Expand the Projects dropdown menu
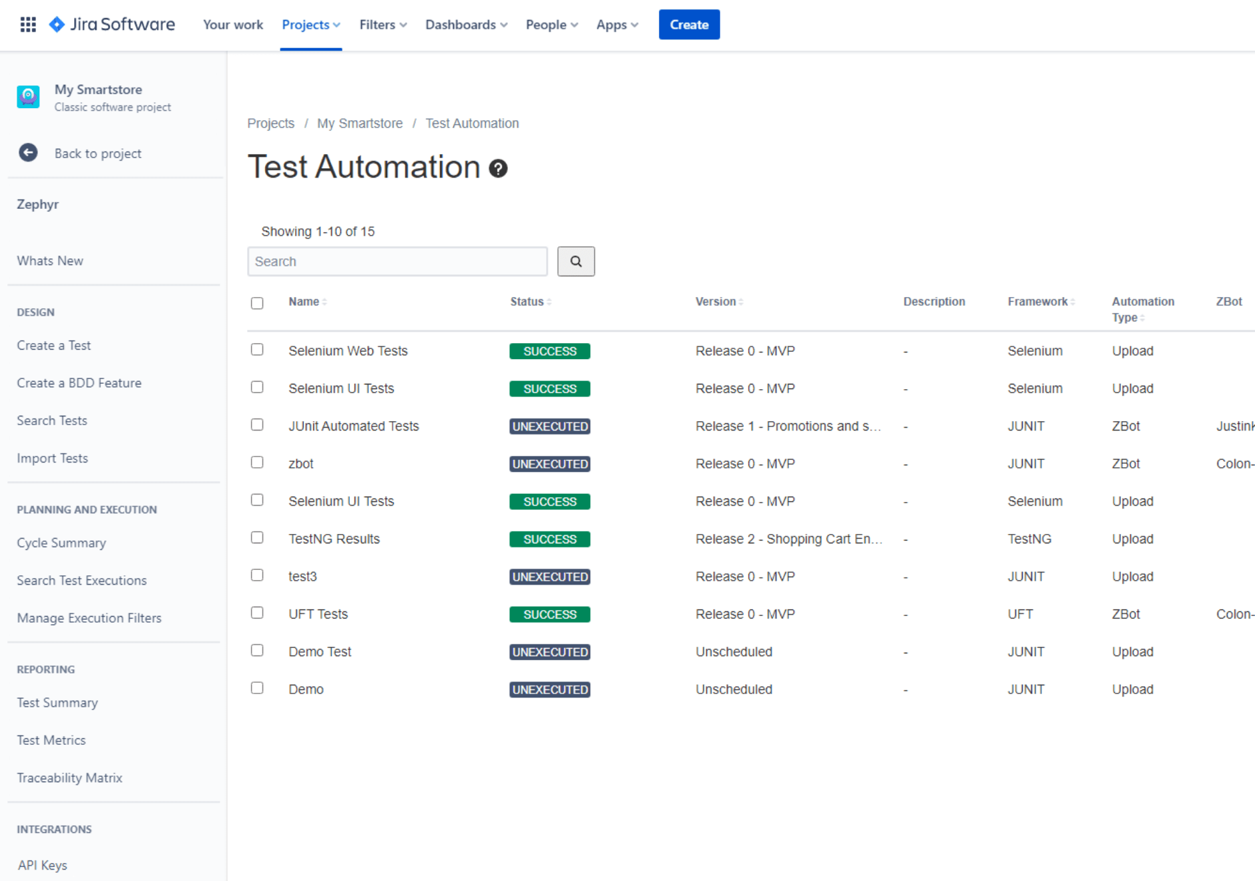Viewport: 1255px width, 881px height. point(310,25)
